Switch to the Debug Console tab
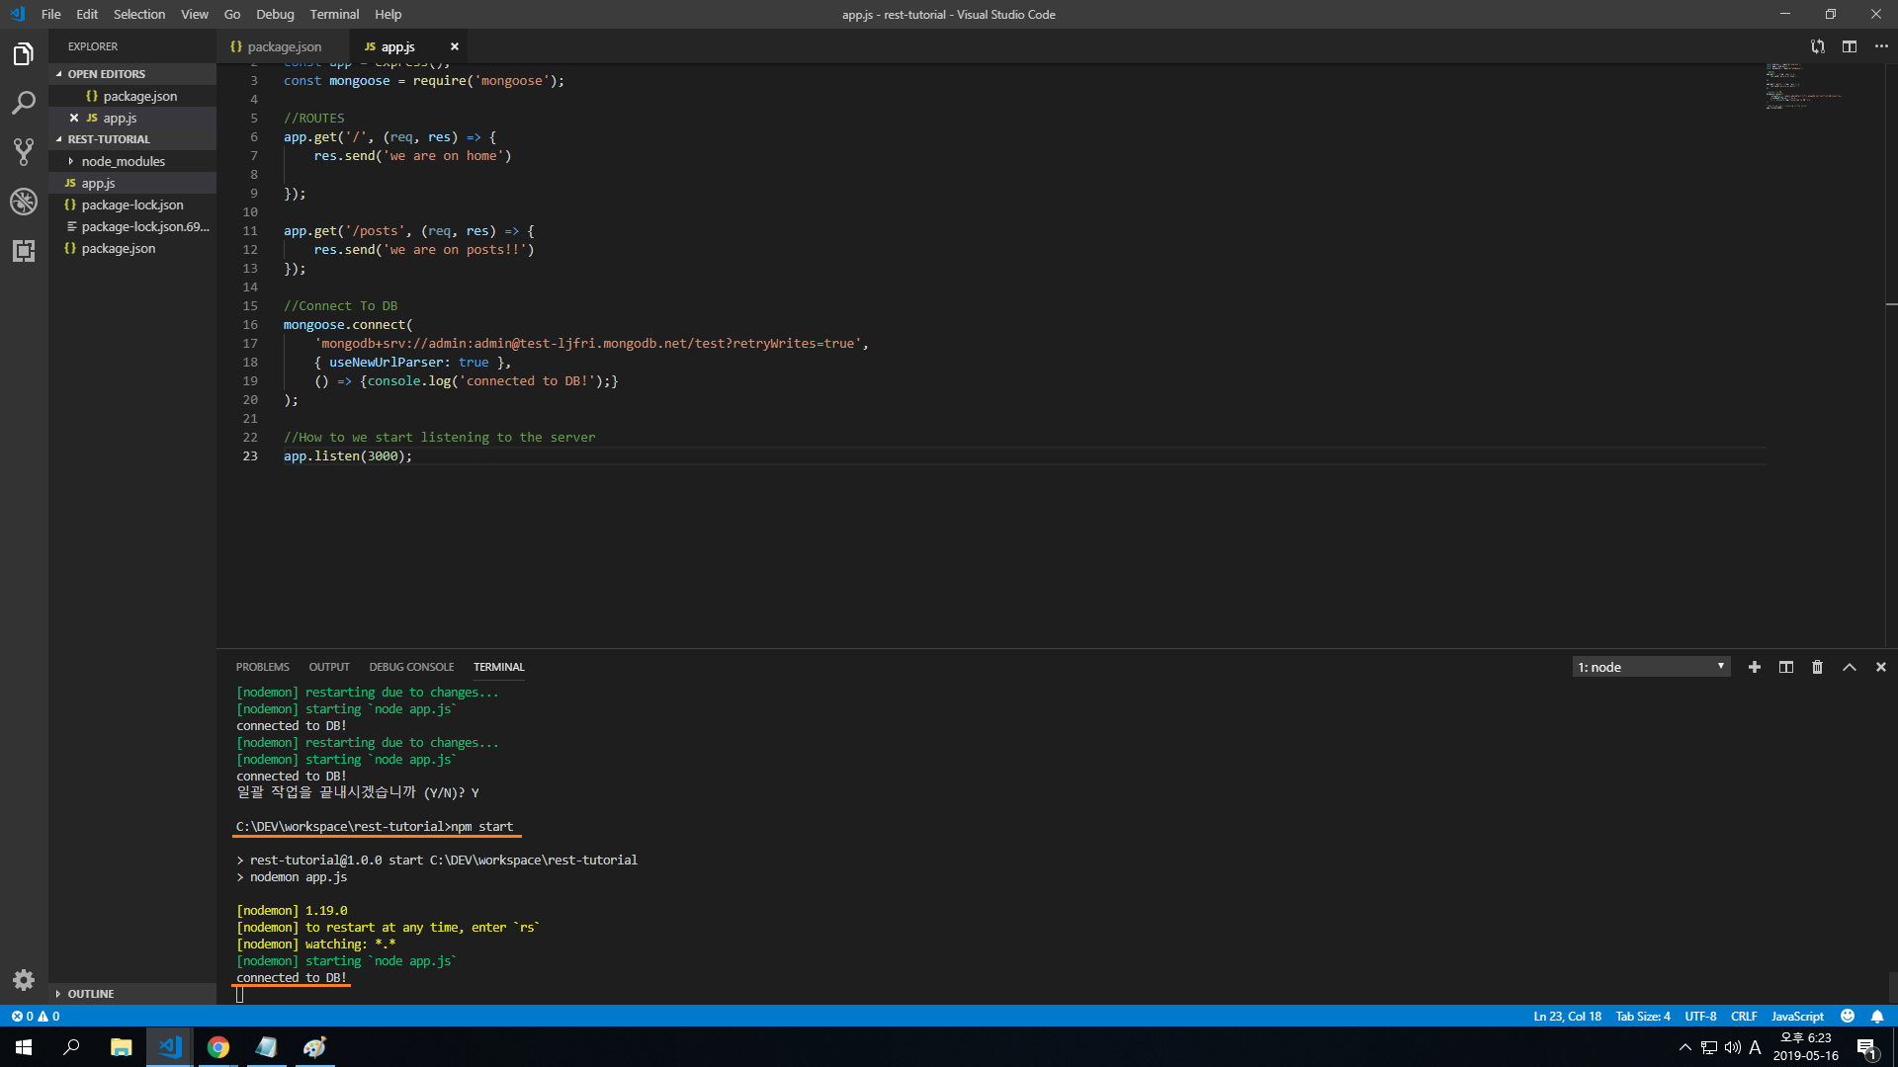Viewport: 1898px width, 1067px height. click(x=411, y=667)
